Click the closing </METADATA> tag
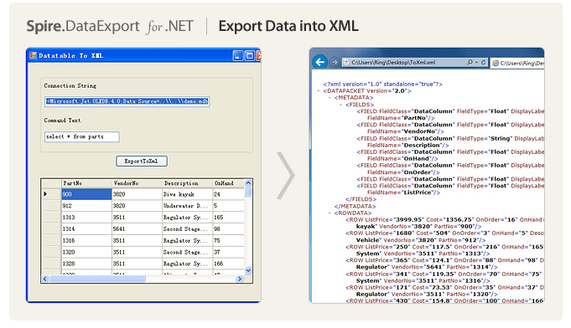Screen dimensions: 571x328 (x=355, y=207)
